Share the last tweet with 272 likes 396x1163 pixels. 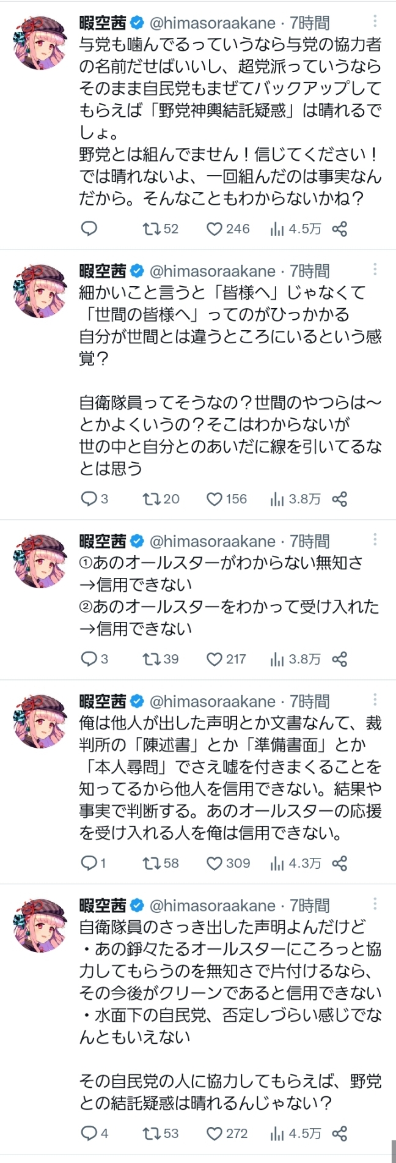pos(340,1133)
